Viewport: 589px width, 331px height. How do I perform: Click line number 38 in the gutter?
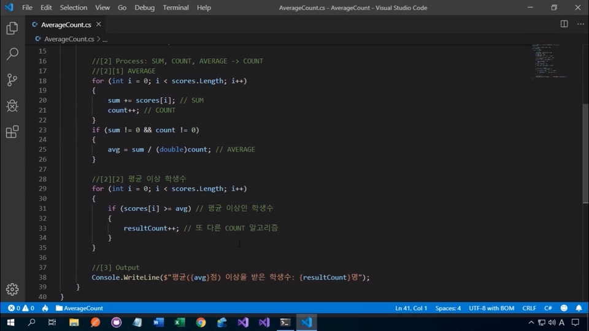pos(42,277)
